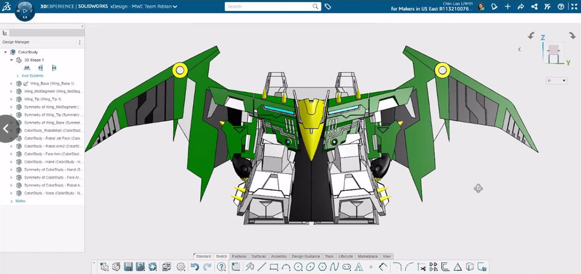Click the Sketch grid icon in toolbar
Viewport: 581px width, 274px height.
(236, 267)
